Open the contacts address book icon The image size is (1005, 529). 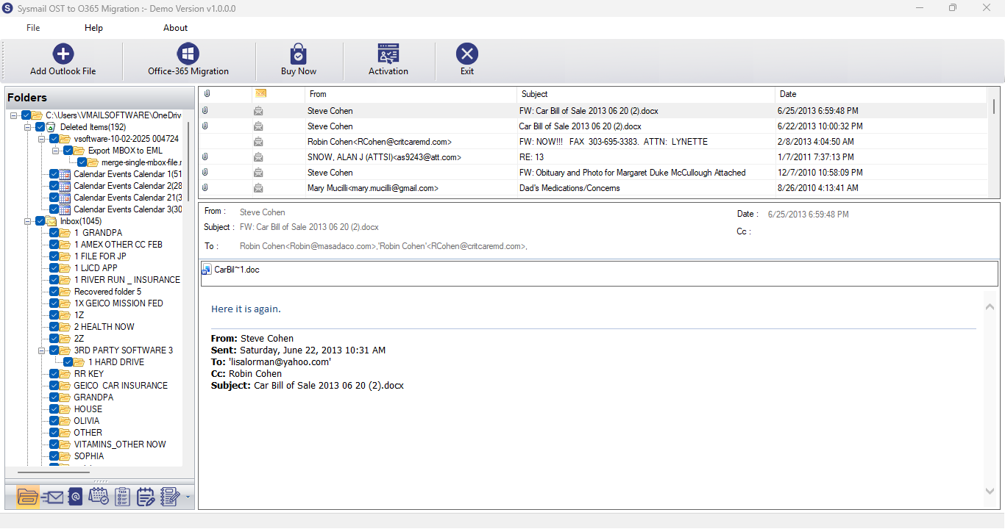tap(75, 497)
